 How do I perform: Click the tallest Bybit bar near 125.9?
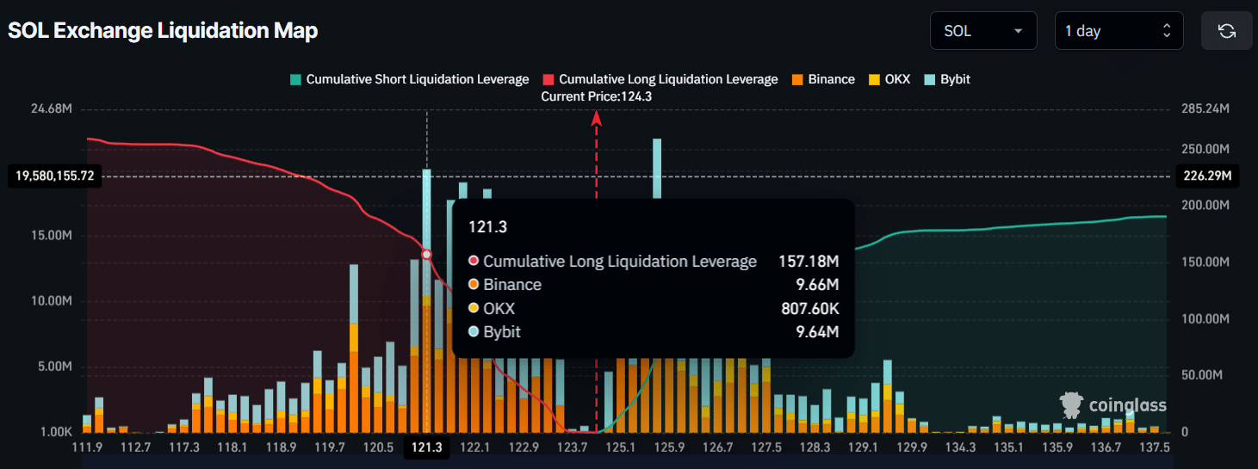point(657,168)
